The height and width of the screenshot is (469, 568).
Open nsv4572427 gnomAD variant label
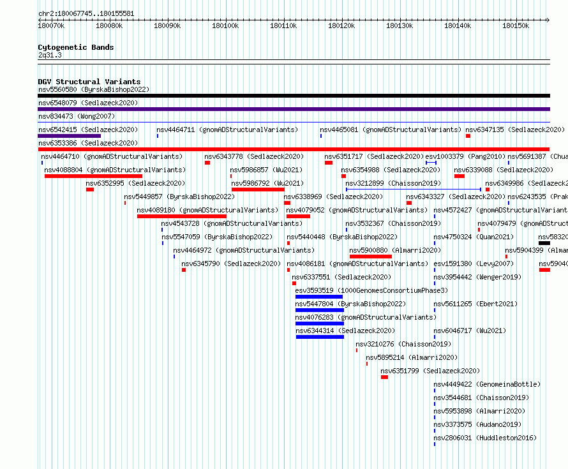click(x=500, y=210)
